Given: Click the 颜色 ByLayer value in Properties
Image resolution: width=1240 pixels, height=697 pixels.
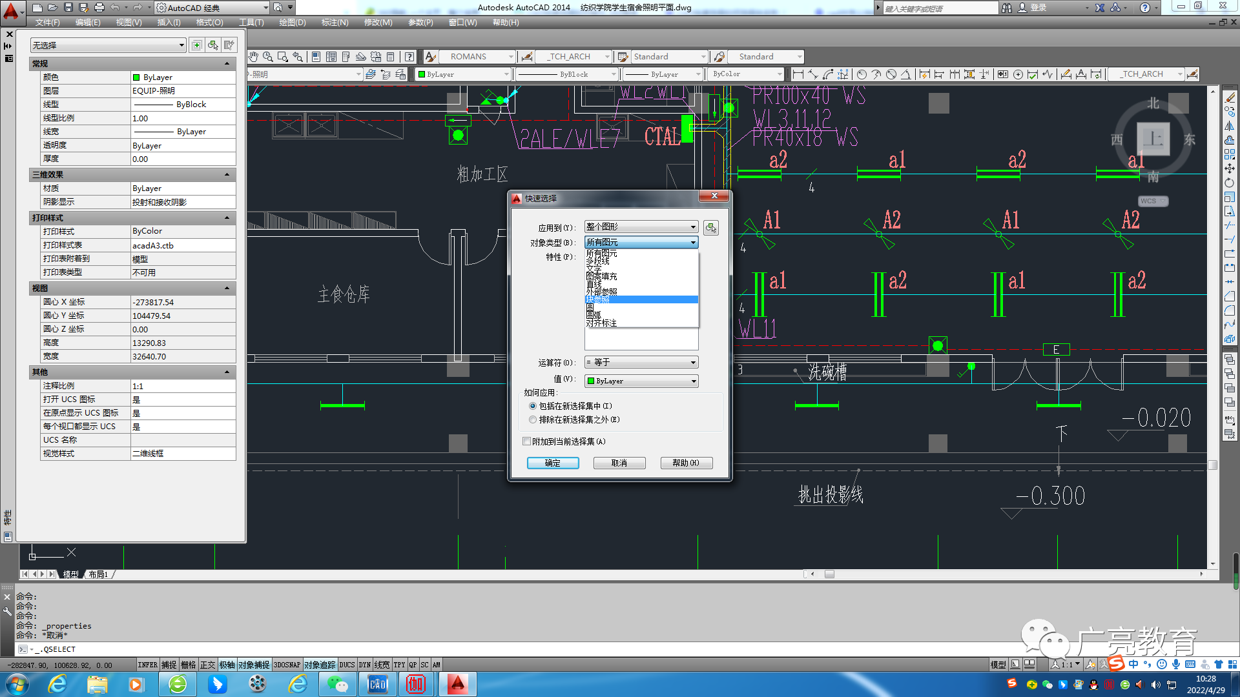Looking at the screenshot, I should point(183,77).
